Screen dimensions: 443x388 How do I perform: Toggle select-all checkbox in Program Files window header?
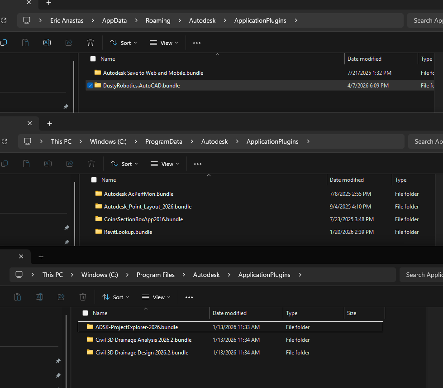click(86, 313)
